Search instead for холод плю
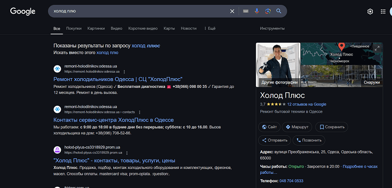 coord(107,53)
